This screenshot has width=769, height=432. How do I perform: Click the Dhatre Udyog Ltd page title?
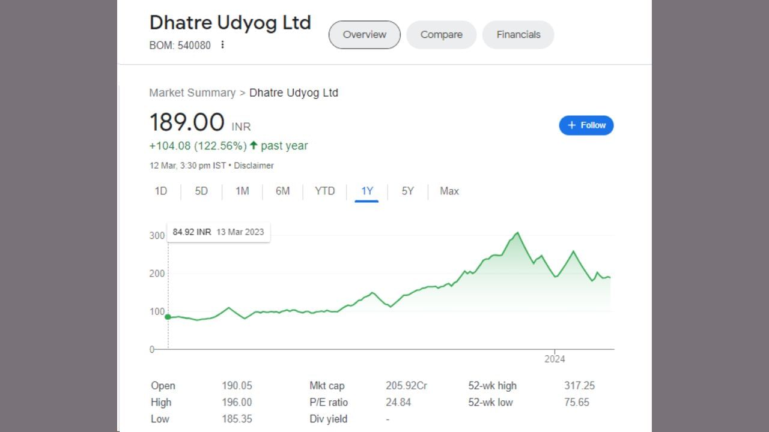coord(230,22)
